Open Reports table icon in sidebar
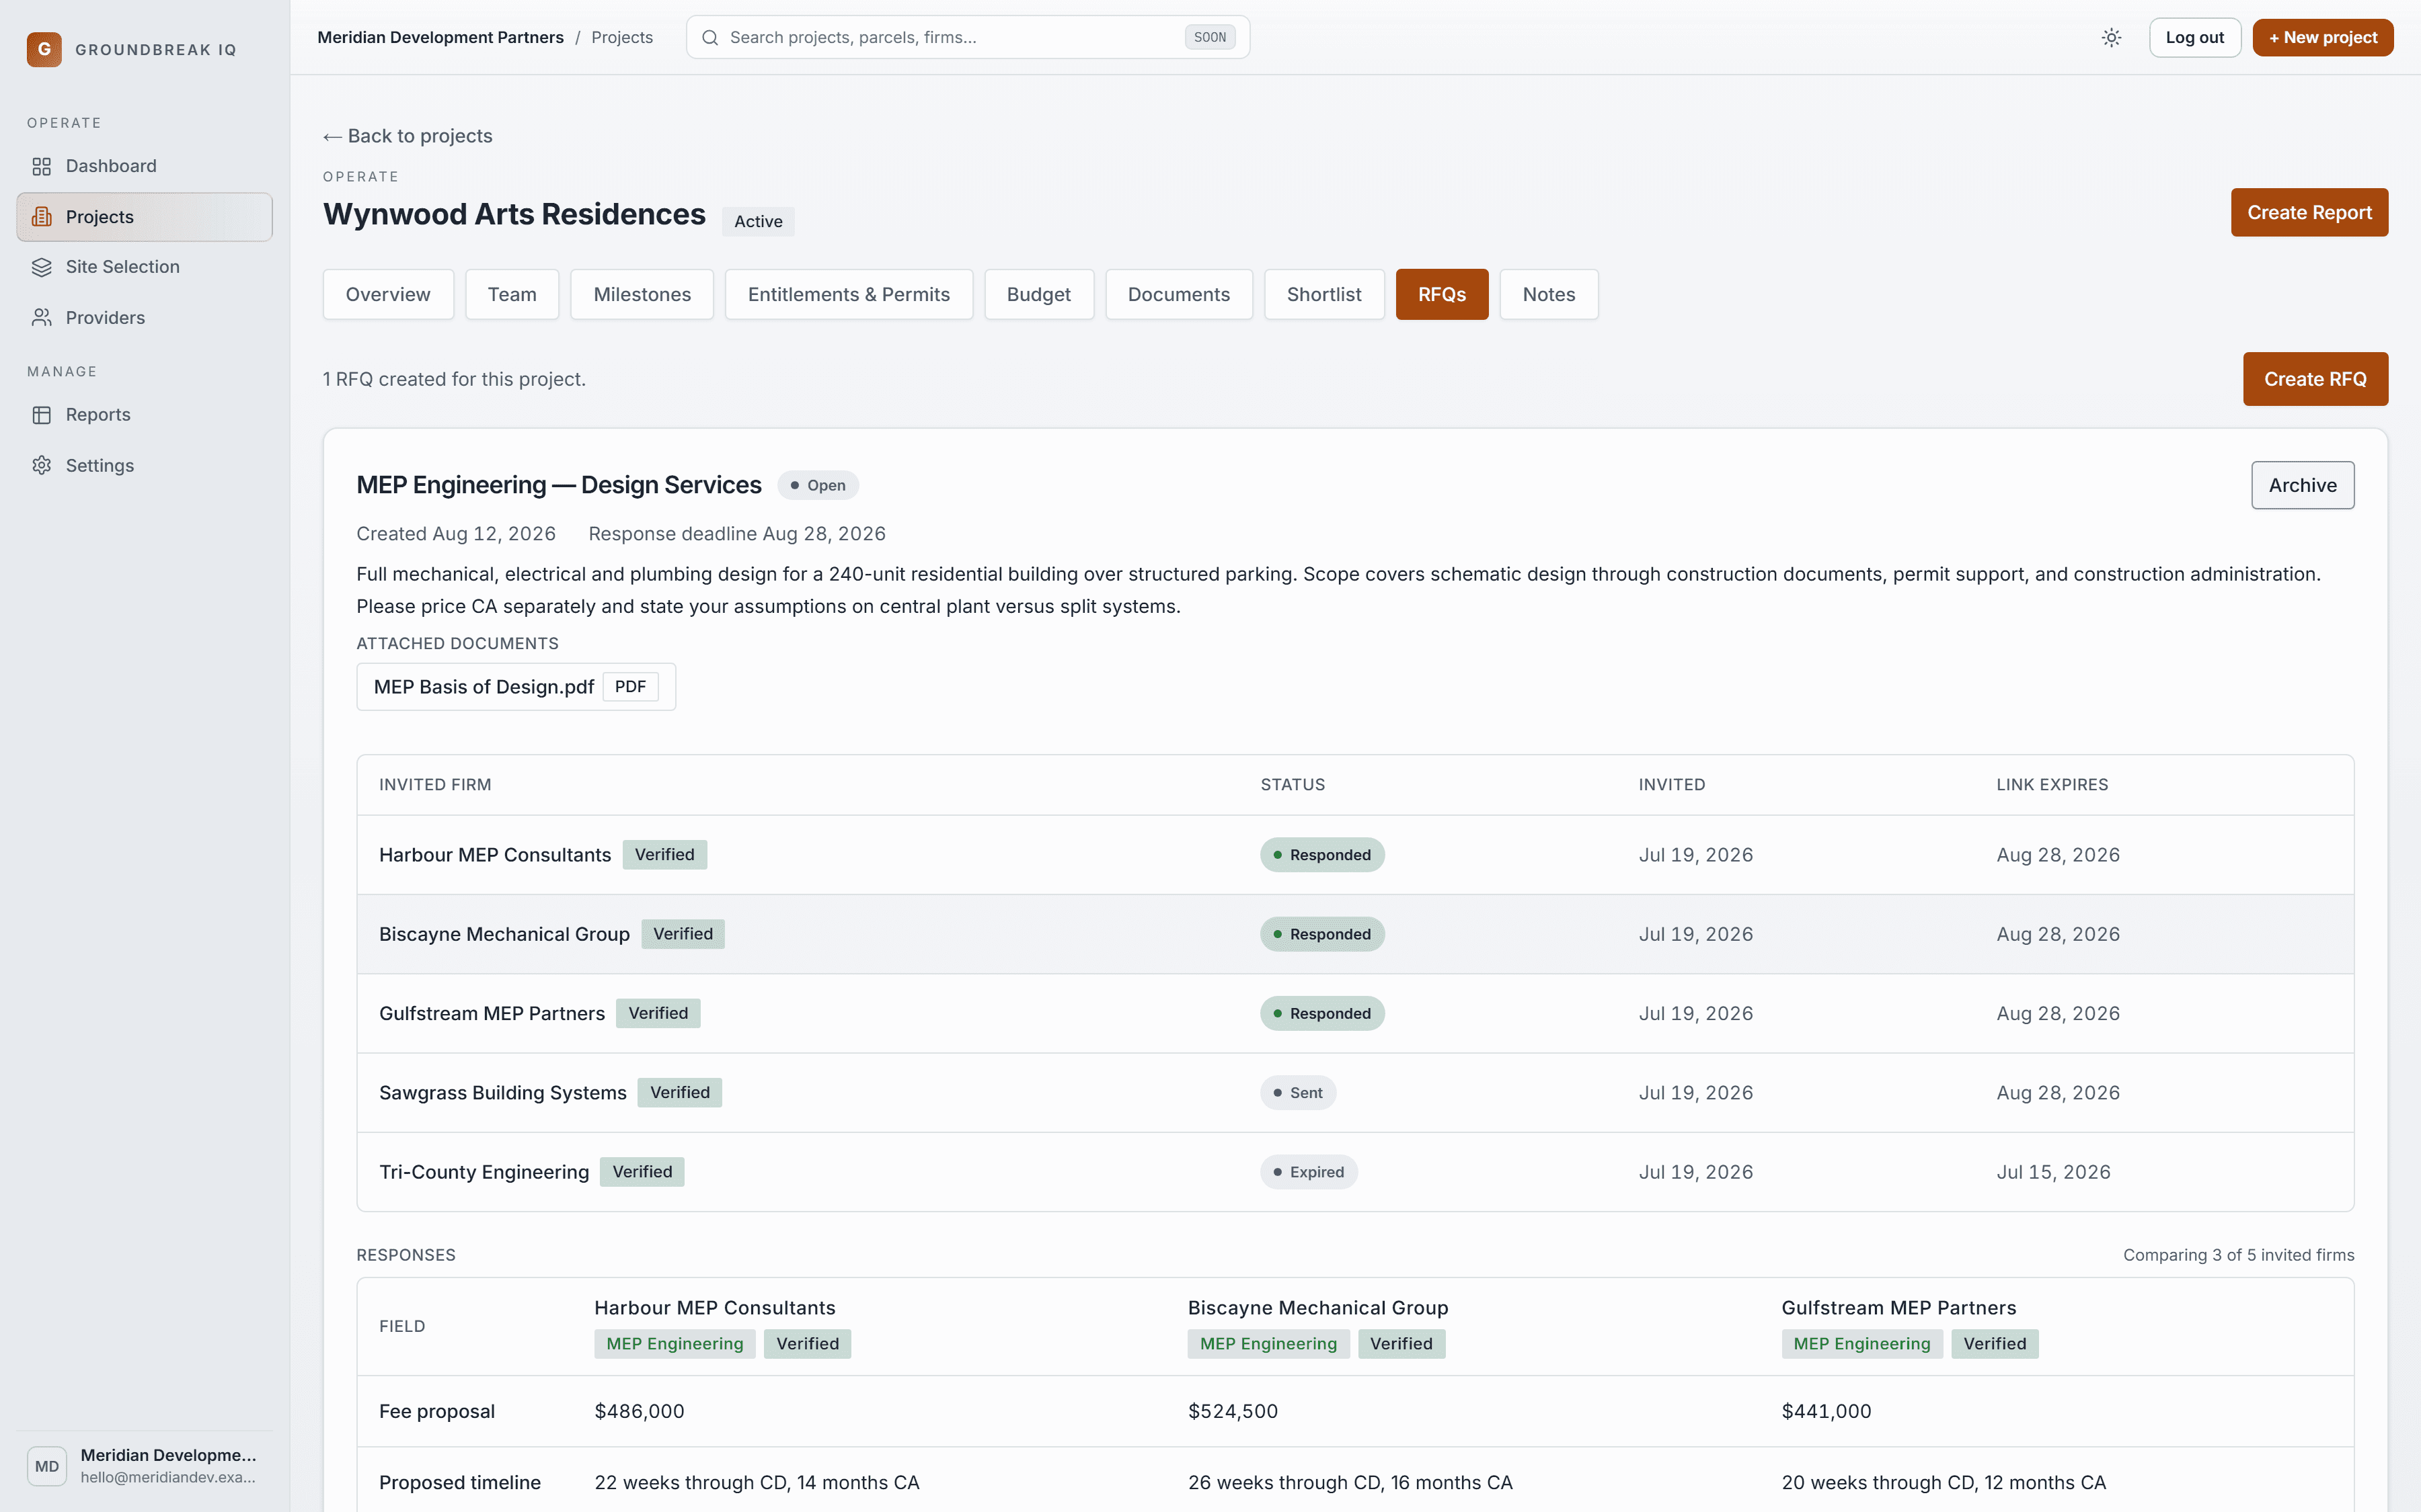 click(x=41, y=415)
